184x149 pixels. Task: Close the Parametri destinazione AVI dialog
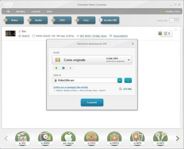click(x=133, y=44)
